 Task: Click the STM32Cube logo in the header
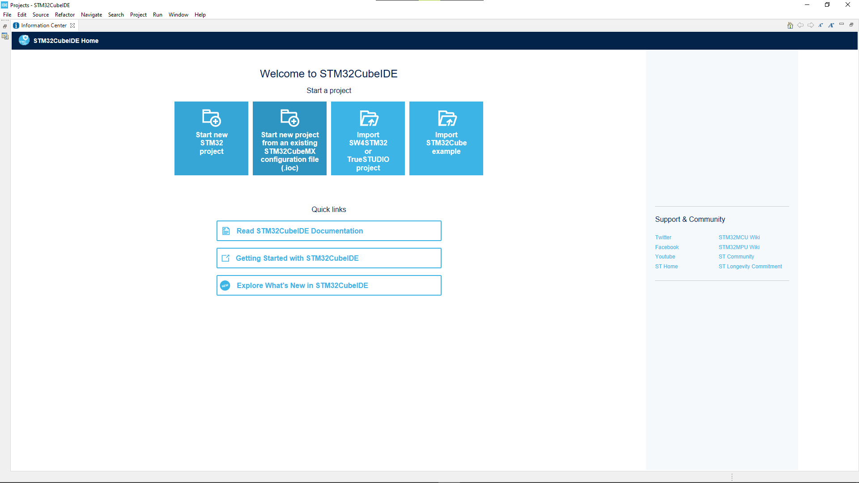coord(24,40)
